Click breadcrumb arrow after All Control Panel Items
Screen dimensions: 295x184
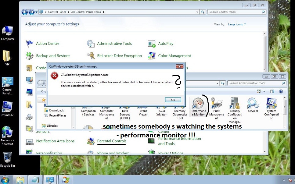(103, 12)
